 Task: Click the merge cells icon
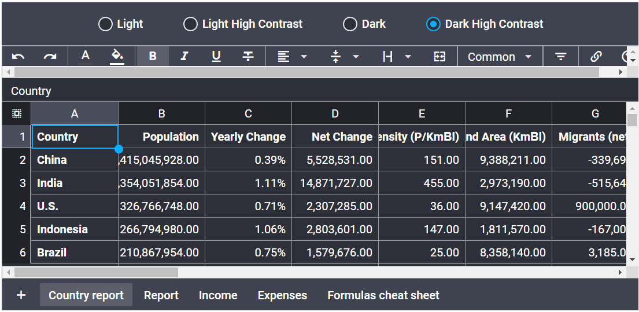coord(439,56)
